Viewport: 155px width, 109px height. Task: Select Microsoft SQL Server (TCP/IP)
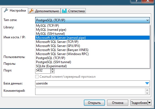click(93, 42)
